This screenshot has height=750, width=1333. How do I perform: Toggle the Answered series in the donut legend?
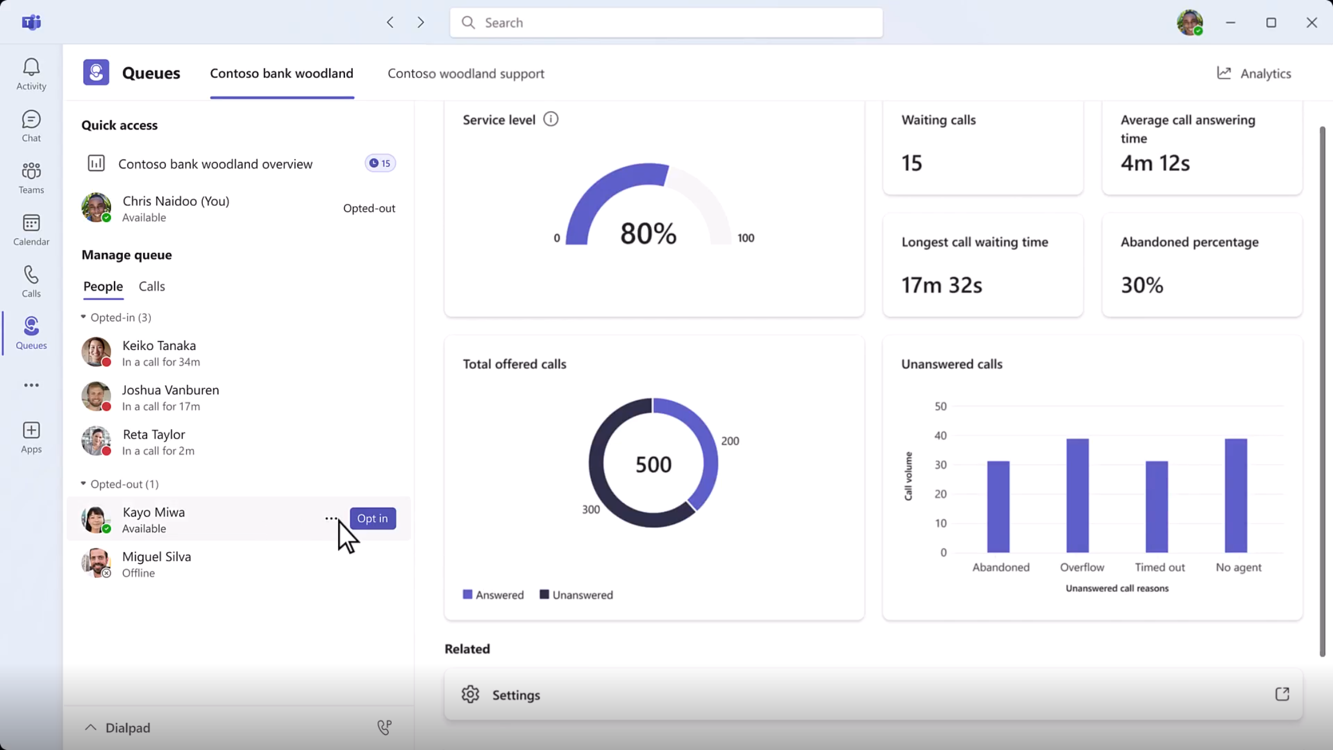[492, 595]
